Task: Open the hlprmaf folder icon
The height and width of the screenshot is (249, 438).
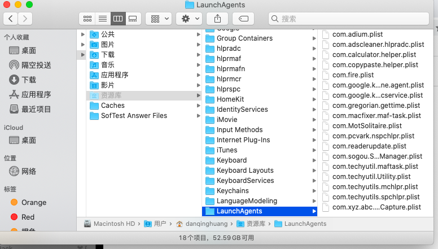Action: pos(210,59)
